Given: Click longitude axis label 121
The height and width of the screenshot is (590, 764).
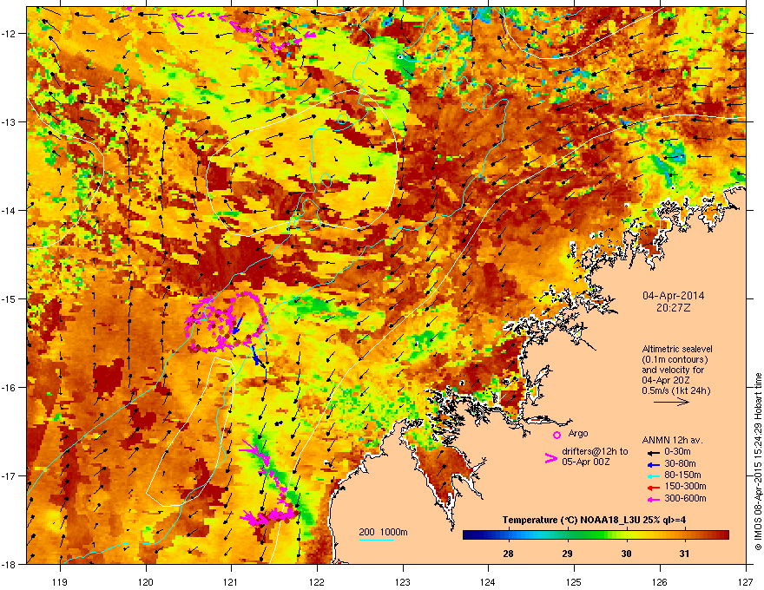Looking at the screenshot, I should 231,581.
